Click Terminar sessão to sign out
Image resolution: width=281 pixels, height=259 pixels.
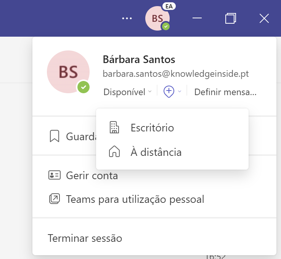click(x=85, y=238)
